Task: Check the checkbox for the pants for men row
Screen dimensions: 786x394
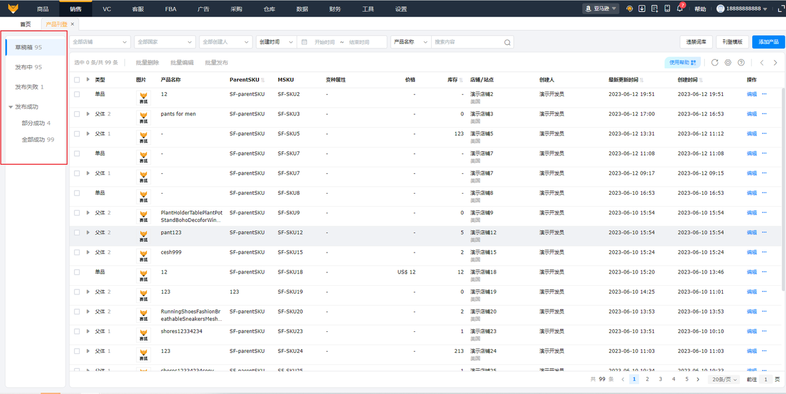Action: [x=77, y=114]
